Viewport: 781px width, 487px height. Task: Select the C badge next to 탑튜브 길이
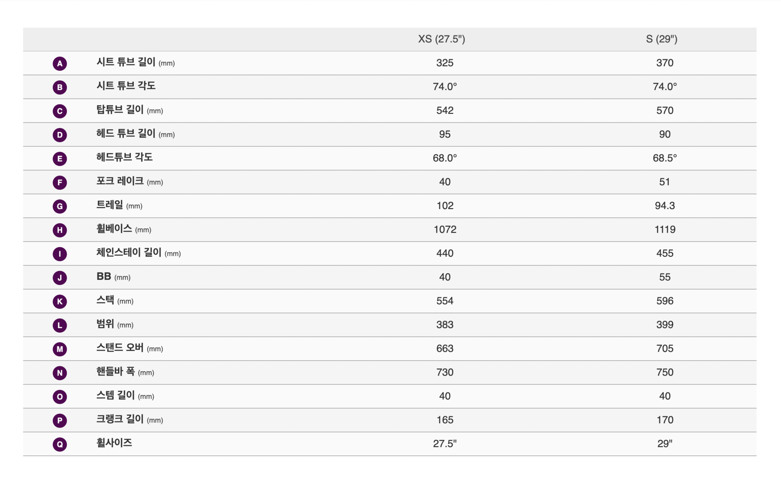coord(60,111)
